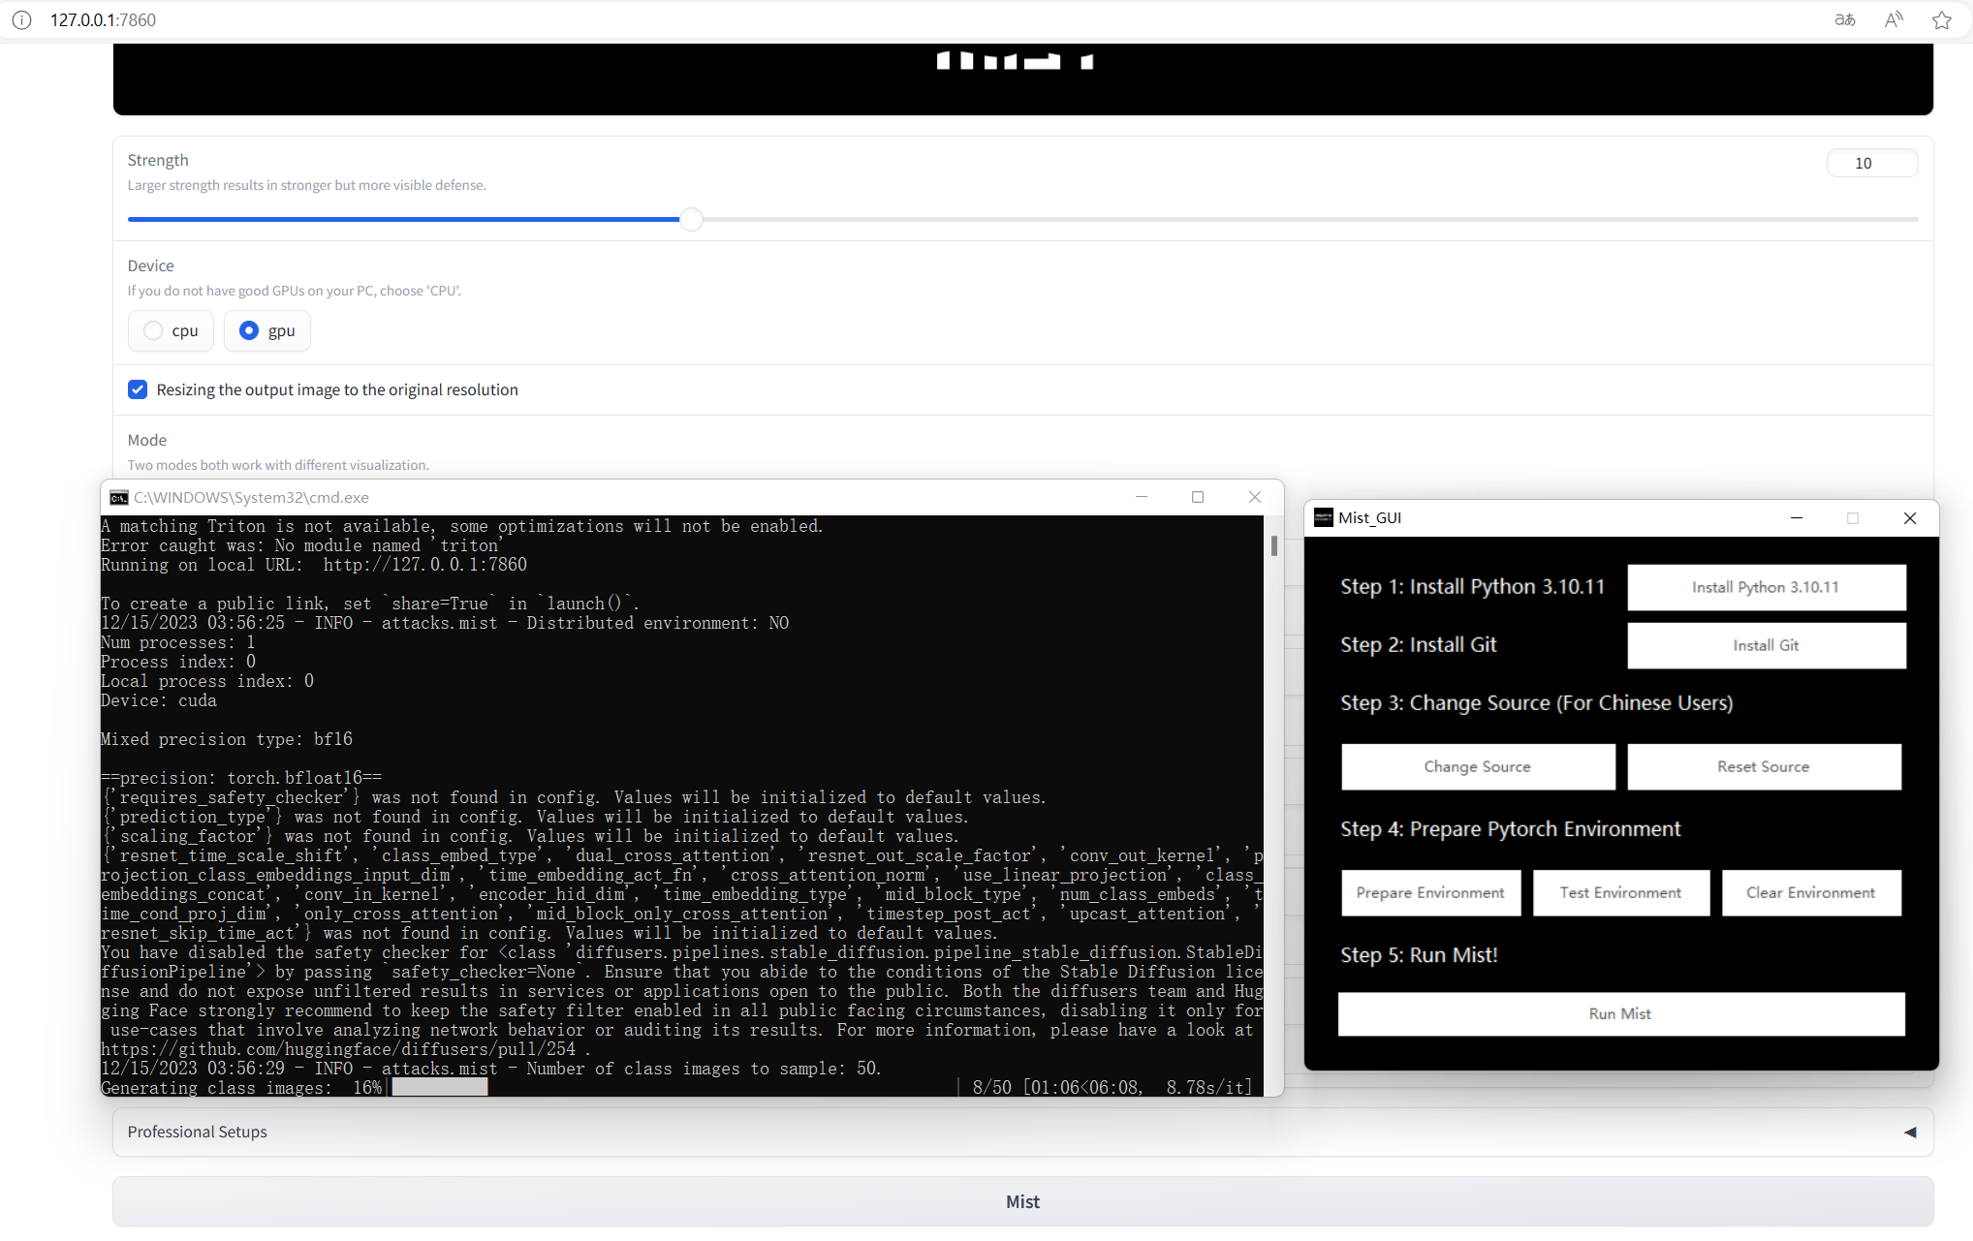Screen dimensions: 1973x1241
Task: Click the Read Aloud icon in address bar
Action: (x=1893, y=19)
